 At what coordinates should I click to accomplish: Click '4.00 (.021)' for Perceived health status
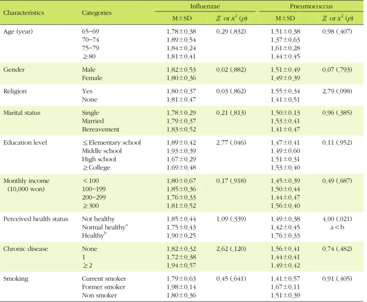tap(337, 219)
